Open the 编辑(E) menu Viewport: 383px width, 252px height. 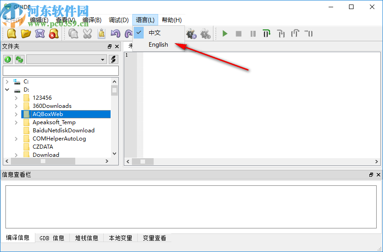point(39,20)
